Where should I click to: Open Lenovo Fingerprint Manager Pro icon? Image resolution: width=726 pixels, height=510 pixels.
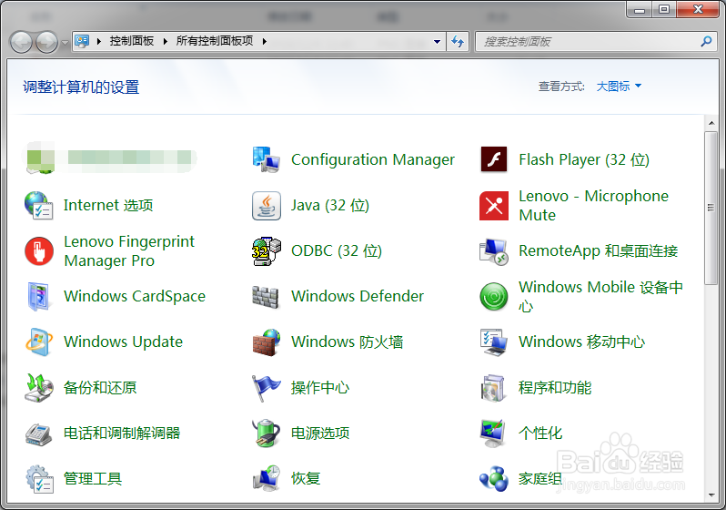(x=39, y=250)
